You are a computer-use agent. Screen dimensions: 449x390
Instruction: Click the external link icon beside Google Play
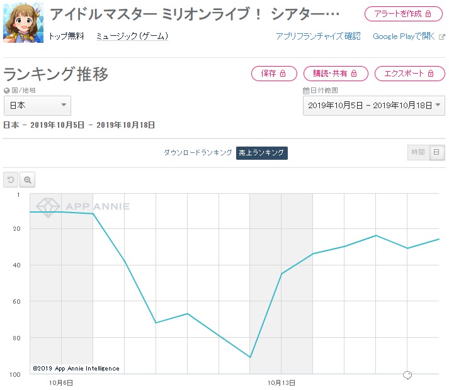pos(442,36)
